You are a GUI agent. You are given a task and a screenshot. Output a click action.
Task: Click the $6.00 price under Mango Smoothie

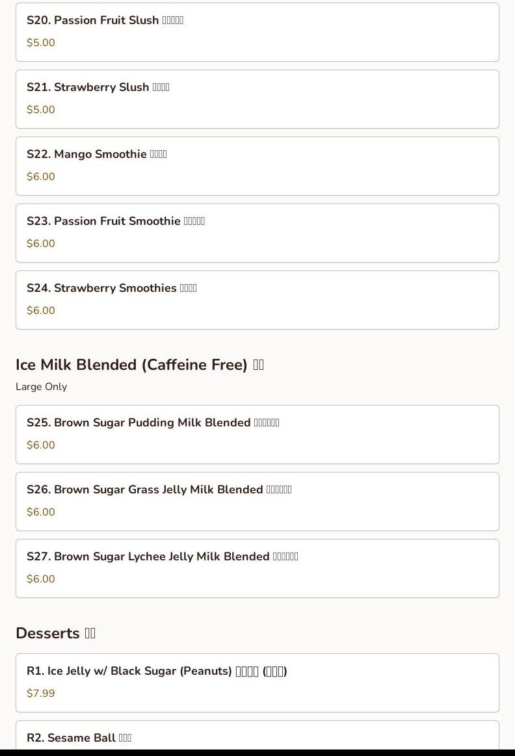[x=41, y=177]
